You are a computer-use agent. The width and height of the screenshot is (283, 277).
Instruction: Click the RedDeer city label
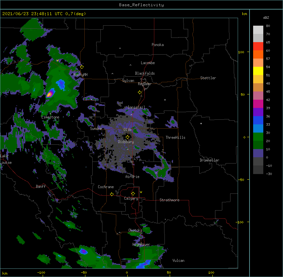(x=144, y=84)
